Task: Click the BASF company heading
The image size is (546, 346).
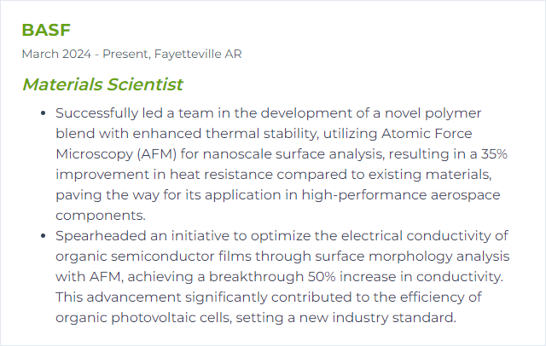Action: (46, 30)
